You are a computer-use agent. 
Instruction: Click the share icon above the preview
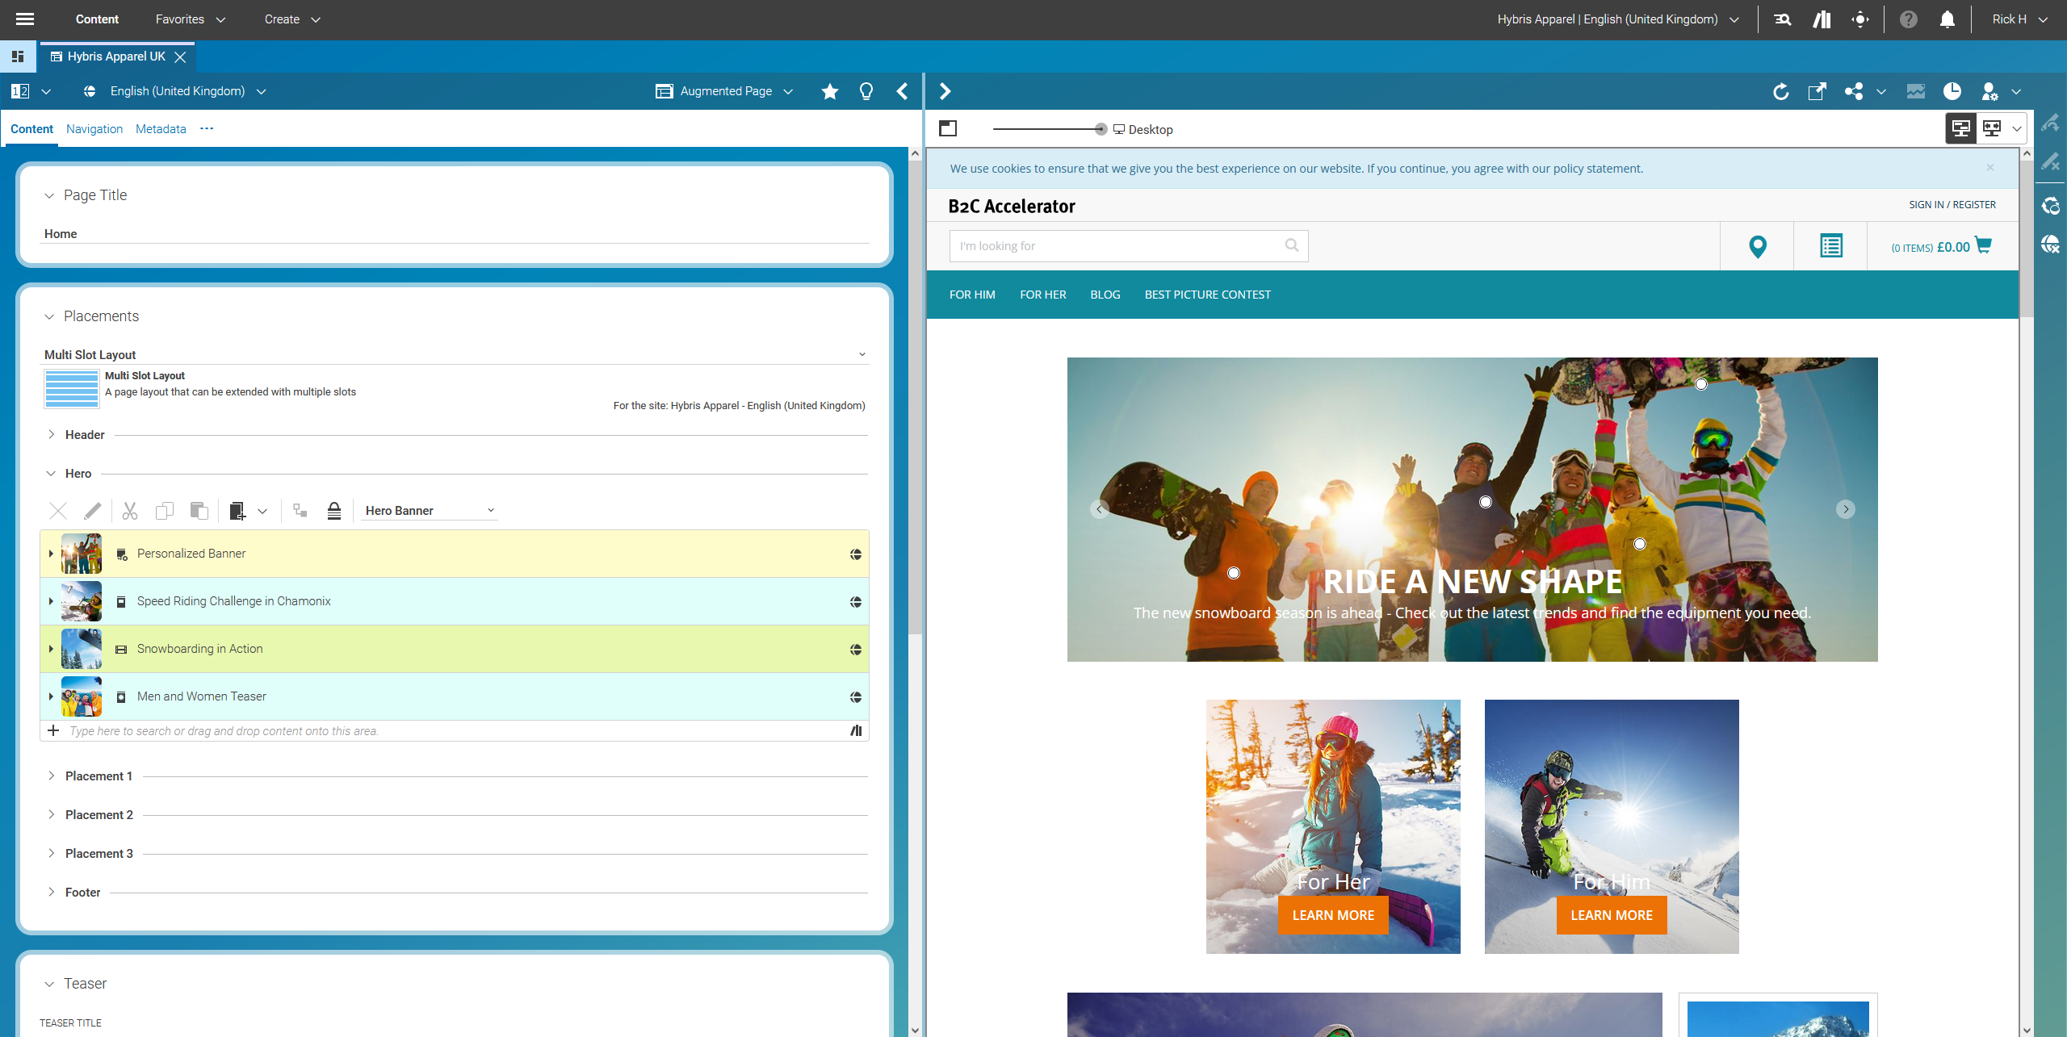point(1853,91)
